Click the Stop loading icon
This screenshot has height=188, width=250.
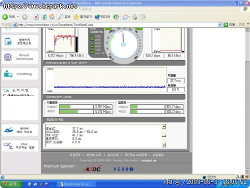tap(36, 17)
